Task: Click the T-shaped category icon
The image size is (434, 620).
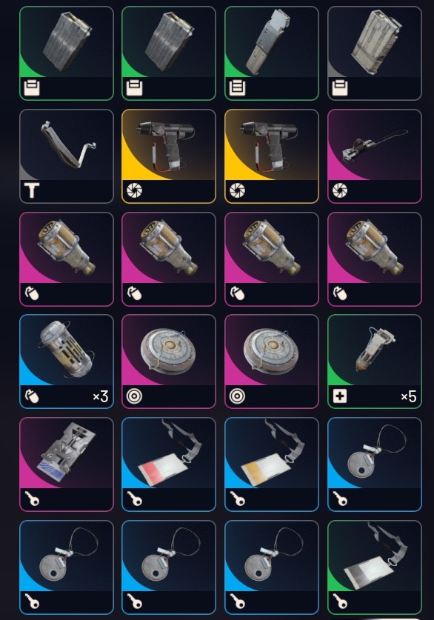Action: click(x=32, y=191)
